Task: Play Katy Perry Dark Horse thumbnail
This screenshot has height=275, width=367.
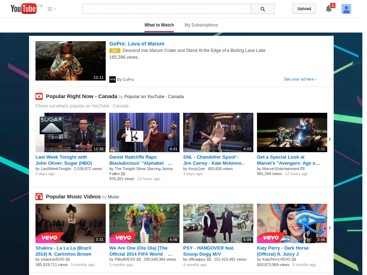Action: pos(292,223)
